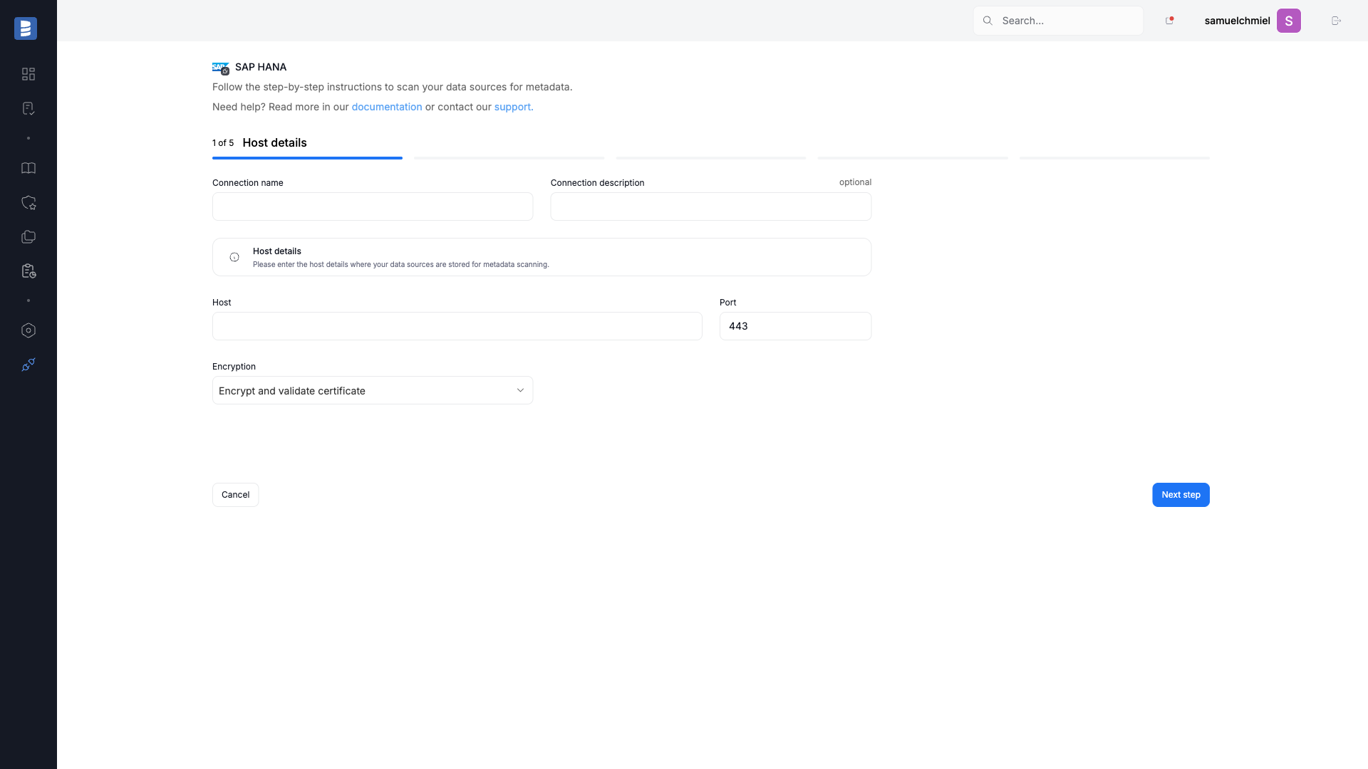The image size is (1368, 769).
Task: Select the fifth step progress bar
Action: tap(1114, 157)
